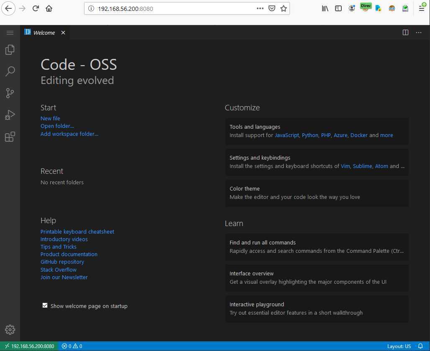Click the Settings and keybindings heading
This screenshot has height=351, width=430.
pyautogui.click(x=260, y=158)
